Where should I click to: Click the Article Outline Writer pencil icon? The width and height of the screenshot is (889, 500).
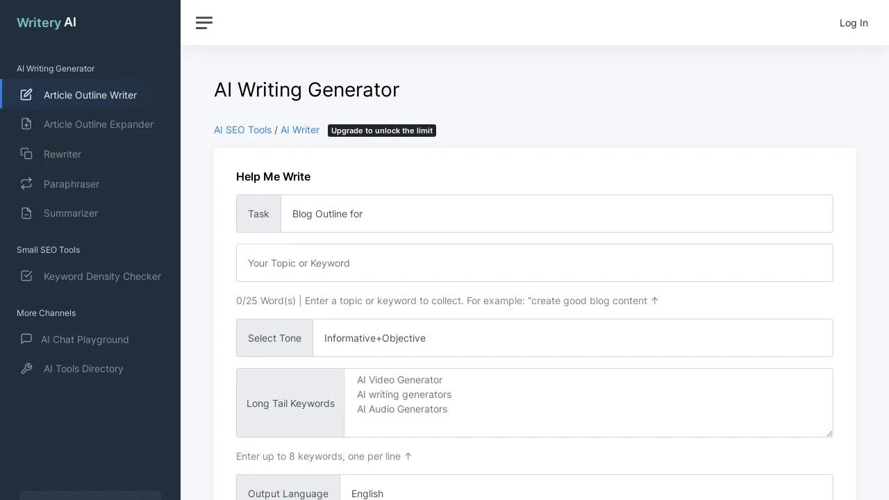(26, 94)
